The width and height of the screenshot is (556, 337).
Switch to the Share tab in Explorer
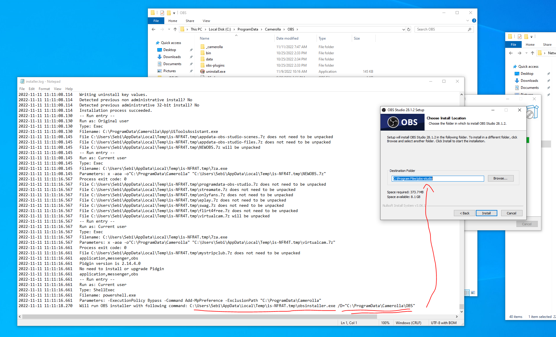pos(190,21)
